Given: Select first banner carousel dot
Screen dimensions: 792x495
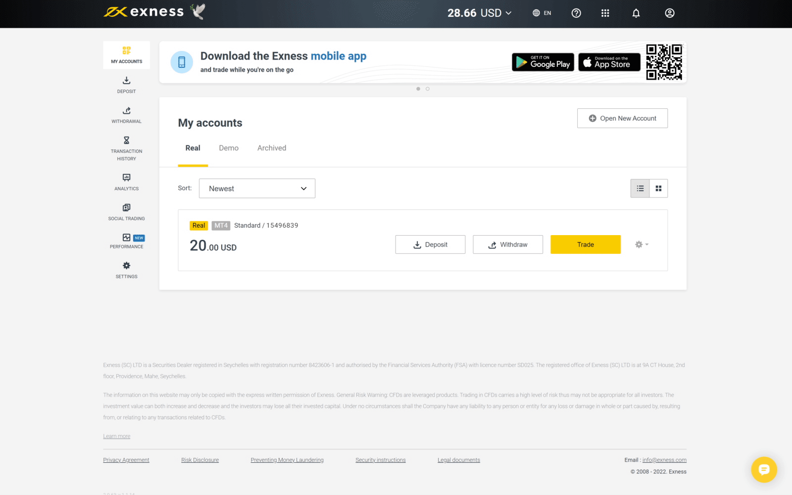Looking at the screenshot, I should click(418, 89).
